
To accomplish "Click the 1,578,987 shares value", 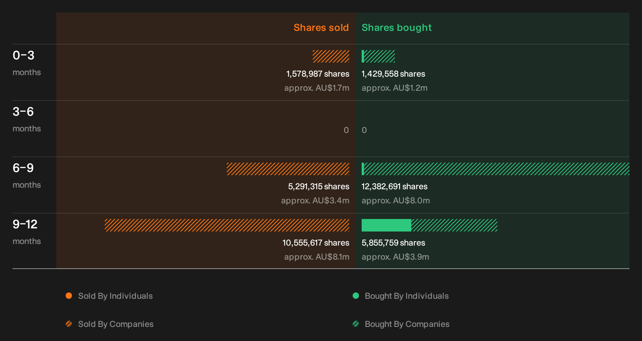I will click(318, 74).
